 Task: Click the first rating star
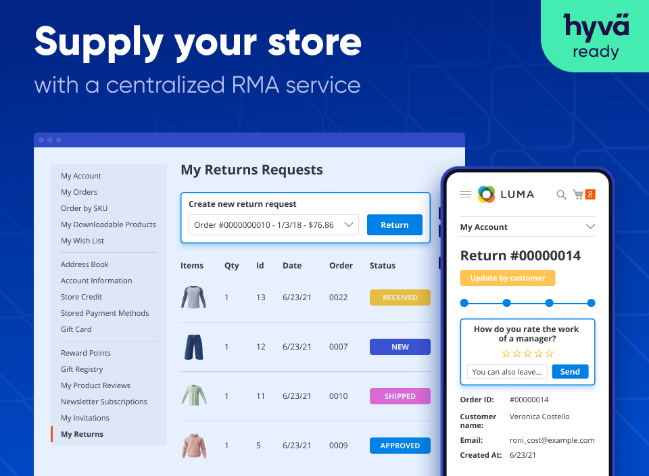pyautogui.click(x=506, y=353)
